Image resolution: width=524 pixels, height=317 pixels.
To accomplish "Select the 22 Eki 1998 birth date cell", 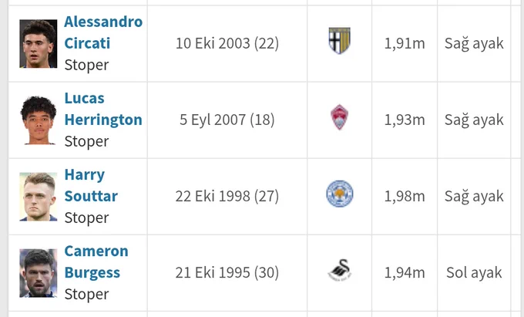I will [227, 196].
